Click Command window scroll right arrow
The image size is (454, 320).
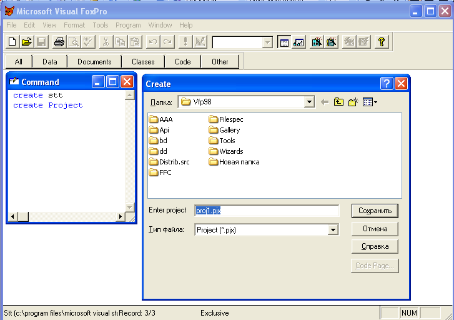120,216
